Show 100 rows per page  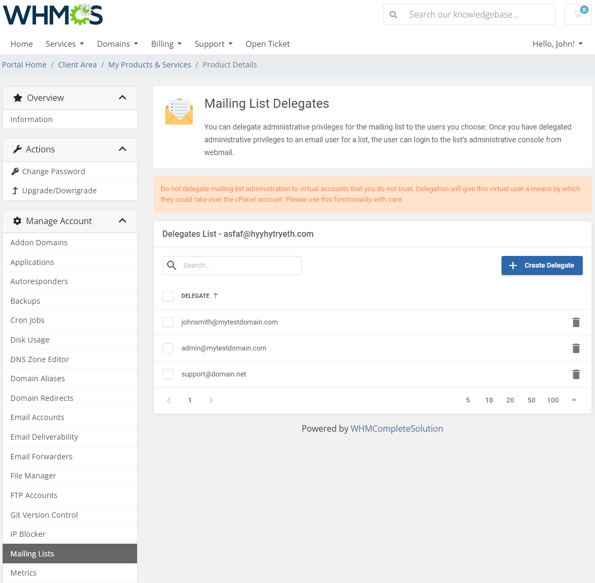click(552, 400)
